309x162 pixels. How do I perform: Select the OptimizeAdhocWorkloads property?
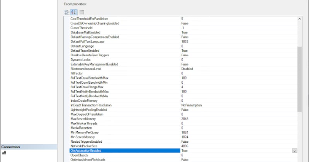click(x=88, y=160)
